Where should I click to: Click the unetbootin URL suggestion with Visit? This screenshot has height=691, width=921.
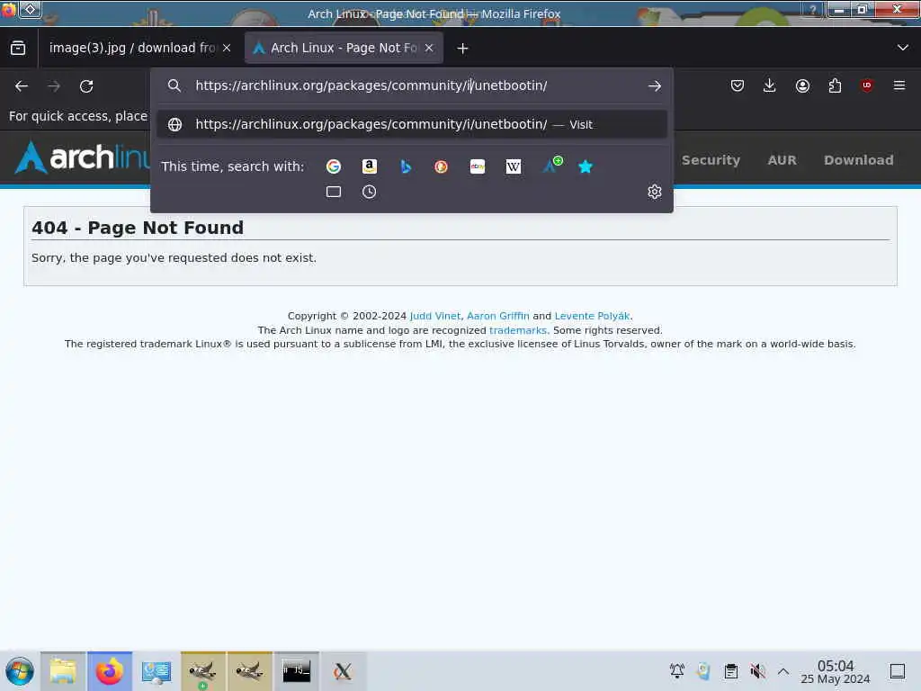point(412,124)
